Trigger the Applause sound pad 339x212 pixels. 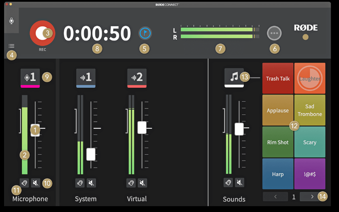pos(278,110)
